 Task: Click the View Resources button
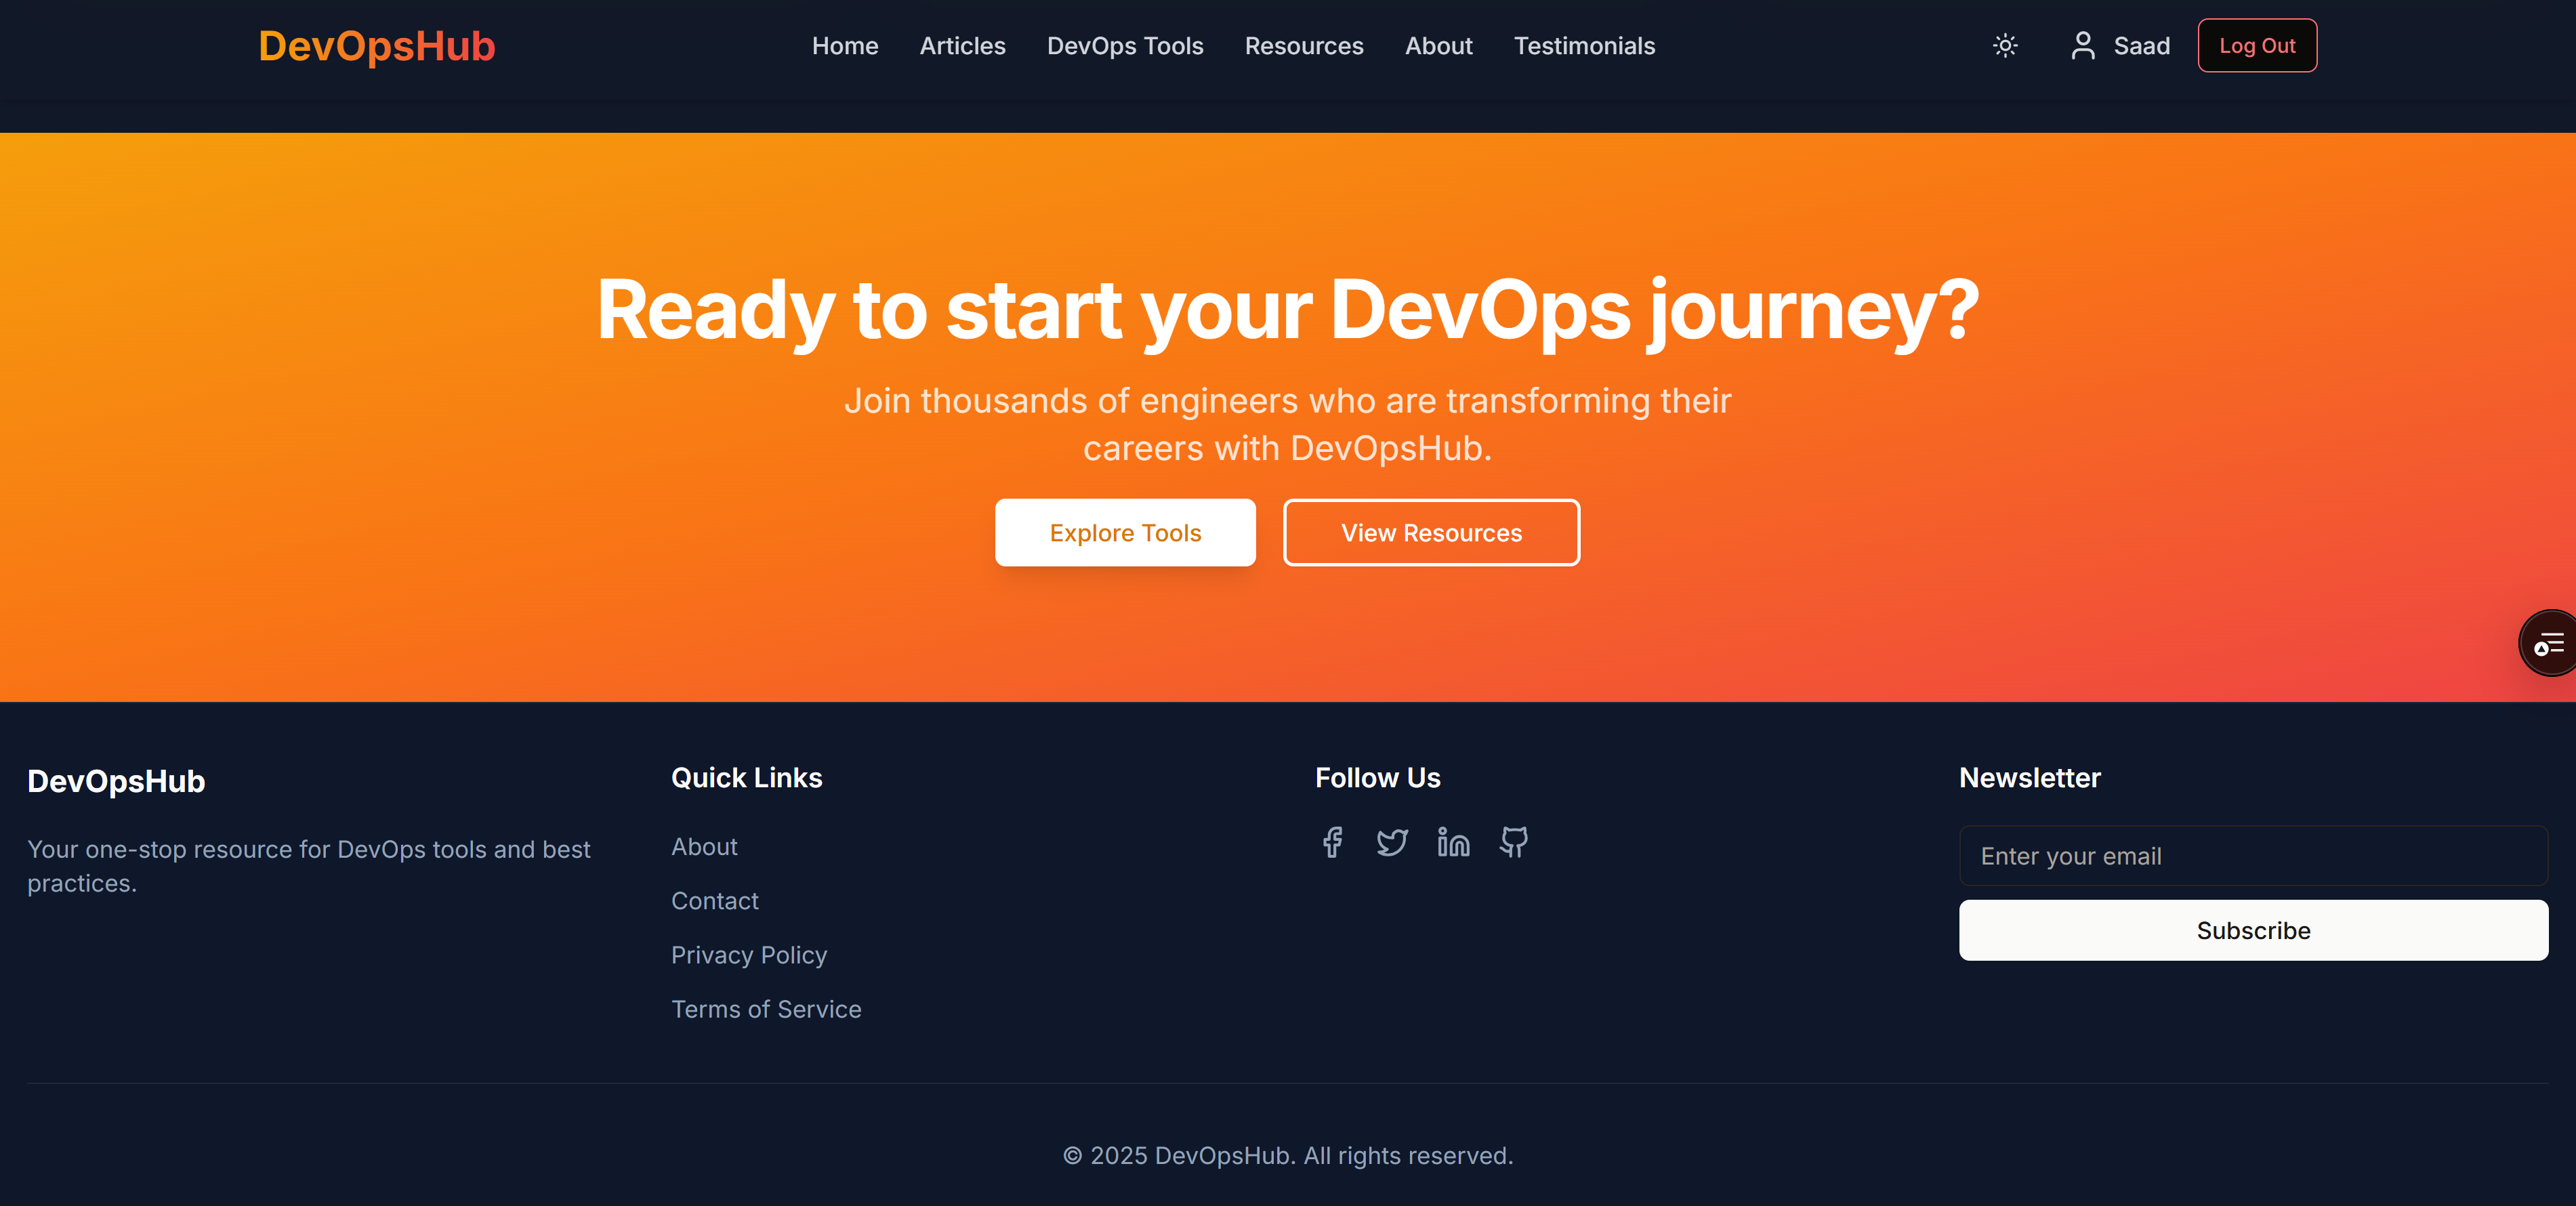pos(1431,532)
